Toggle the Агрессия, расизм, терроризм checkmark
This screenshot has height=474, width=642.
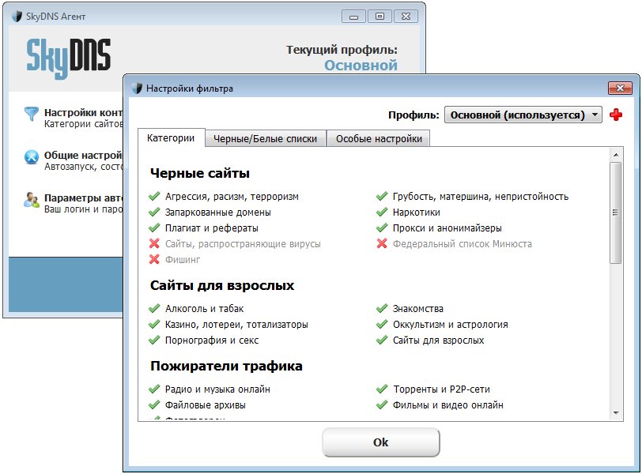click(154, 196)
